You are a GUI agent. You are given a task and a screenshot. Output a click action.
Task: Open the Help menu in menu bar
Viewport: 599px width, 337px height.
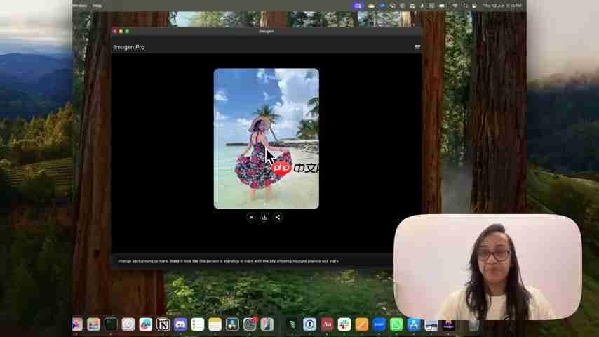tap(97, 6)
